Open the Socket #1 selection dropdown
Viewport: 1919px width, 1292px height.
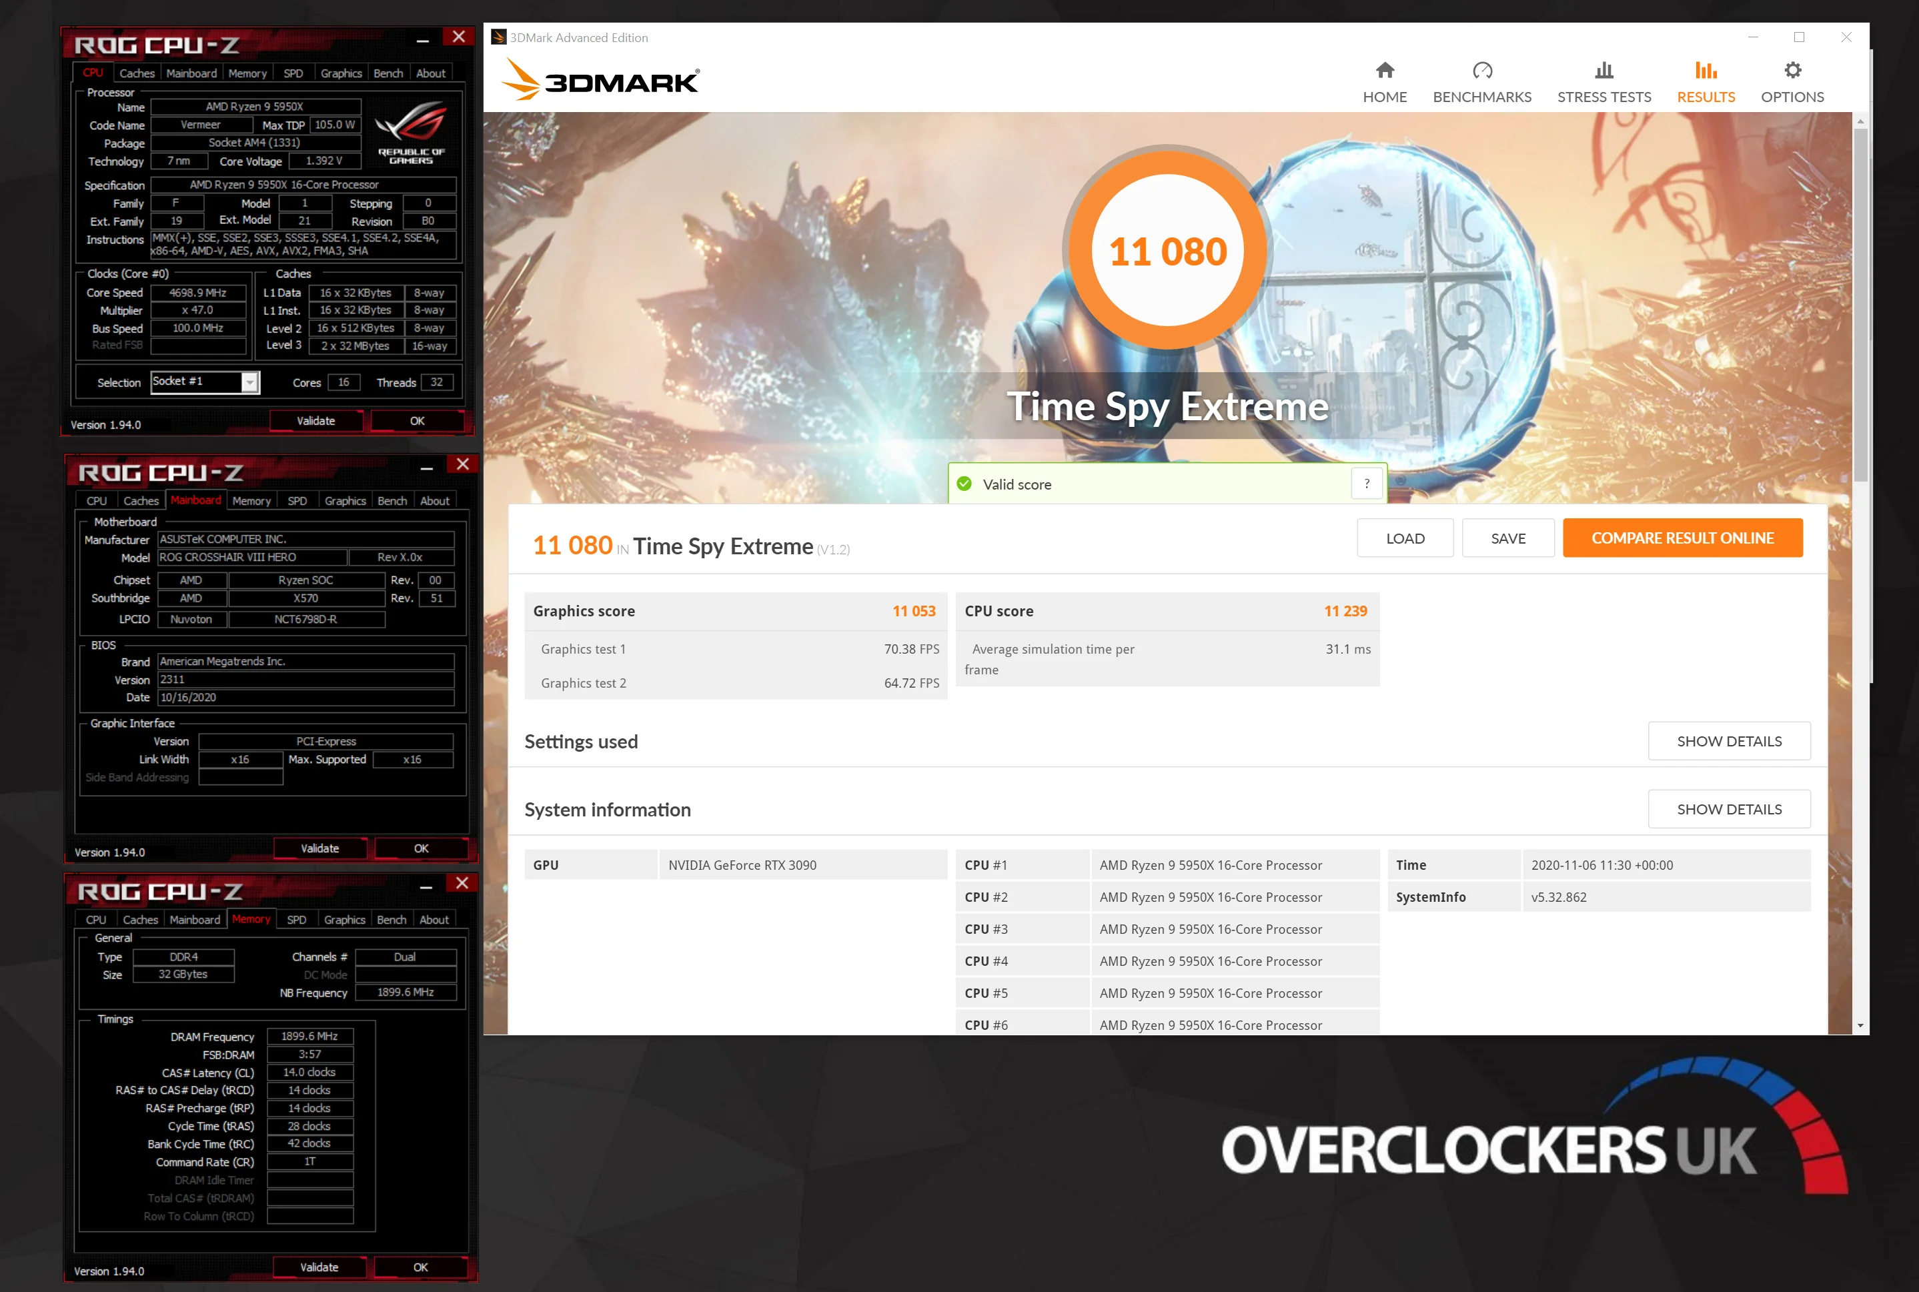249,382
